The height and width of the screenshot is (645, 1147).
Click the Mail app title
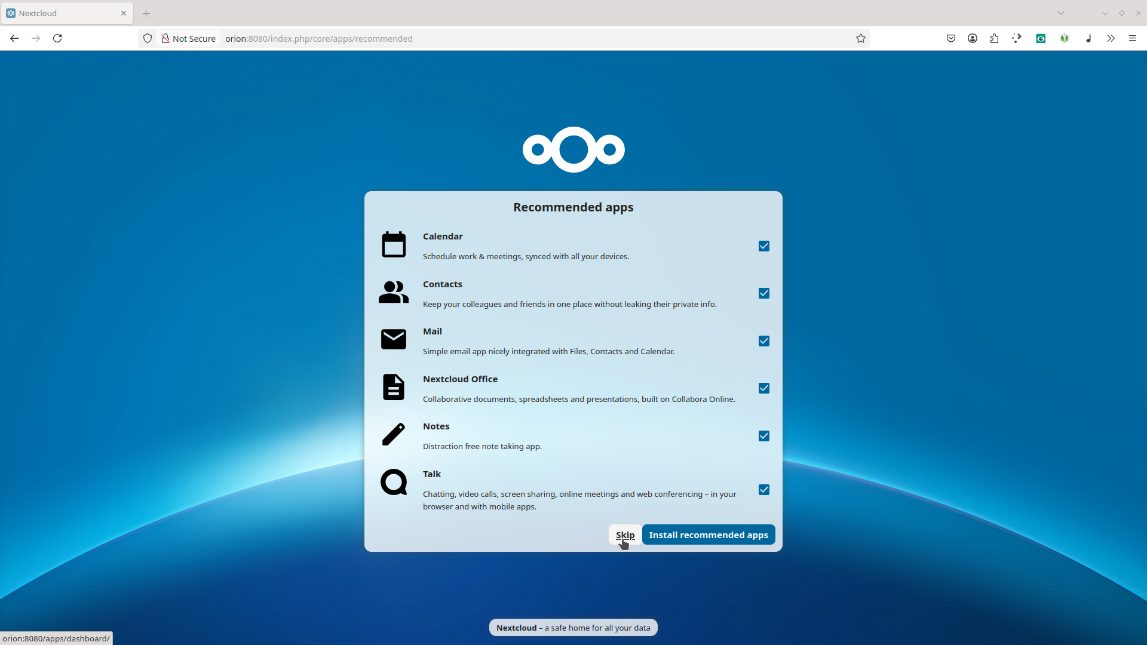point(433,331)
